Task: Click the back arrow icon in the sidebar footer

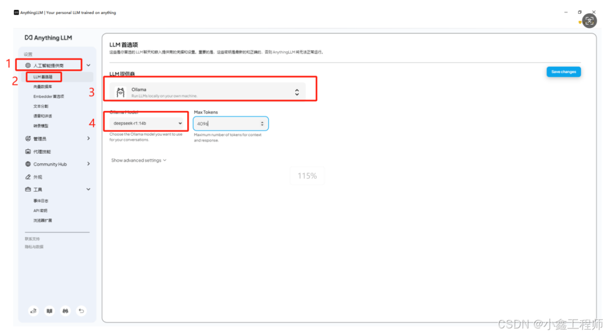Action: pyautogui.click(x=81, y=311)
